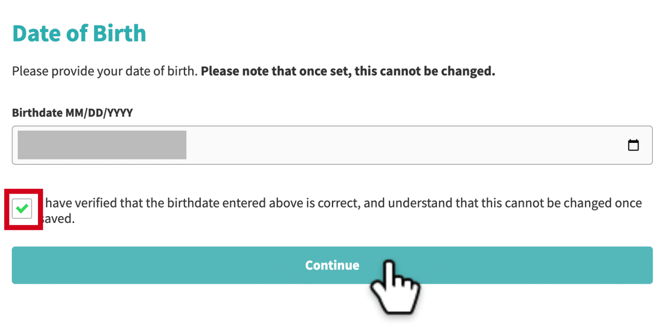Click the word 'saved.' in the checkbox label
663x327 pixels.
pos(58,220)
